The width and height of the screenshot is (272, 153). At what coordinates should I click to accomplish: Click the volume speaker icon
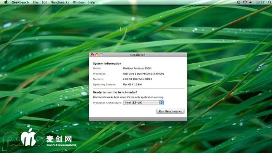click(x=251, y=2)
